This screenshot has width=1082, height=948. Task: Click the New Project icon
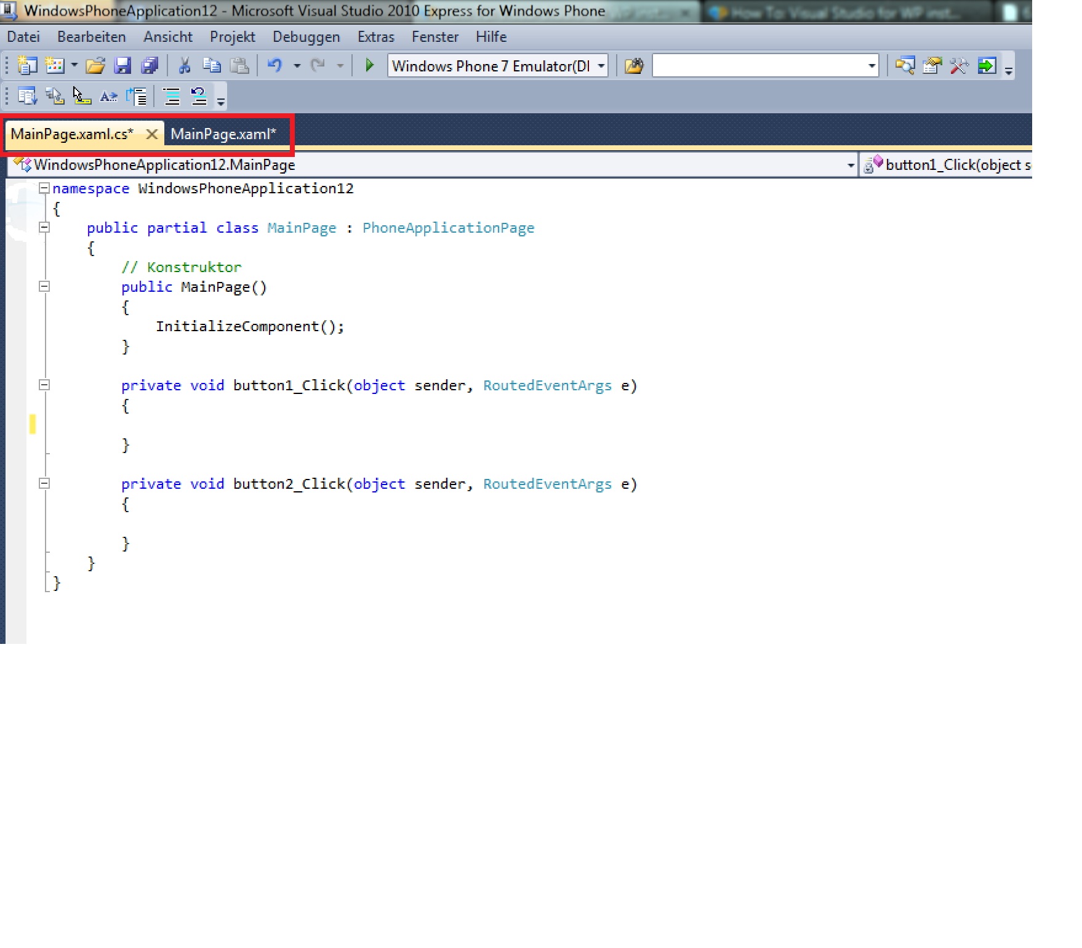coord(27,65)
